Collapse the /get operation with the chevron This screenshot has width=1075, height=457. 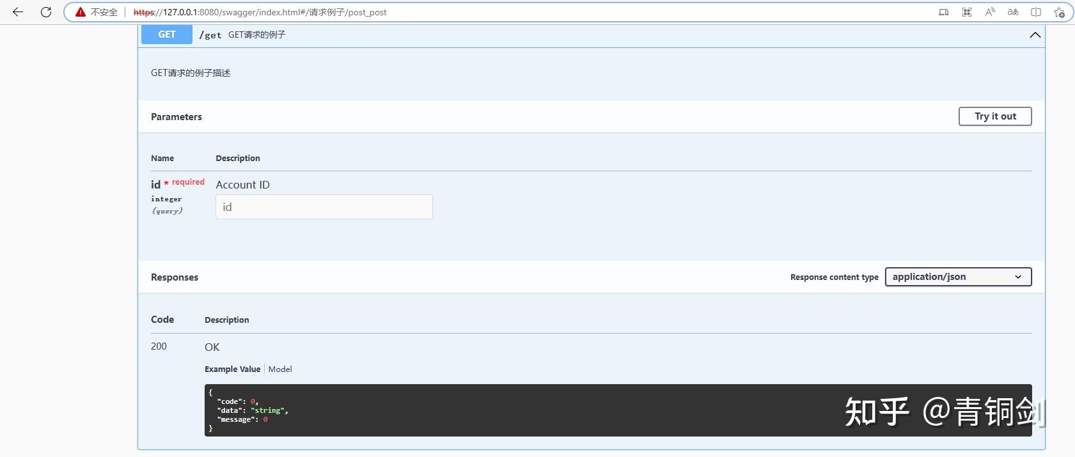coord(1035,35)
